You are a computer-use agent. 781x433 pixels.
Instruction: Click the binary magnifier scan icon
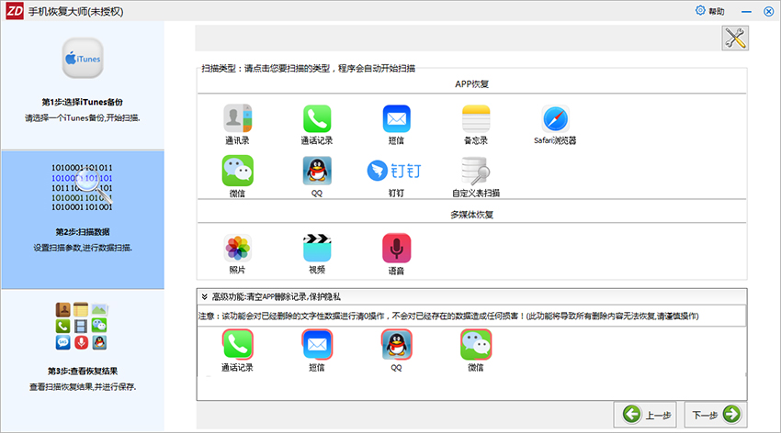(x=82, y=187)
